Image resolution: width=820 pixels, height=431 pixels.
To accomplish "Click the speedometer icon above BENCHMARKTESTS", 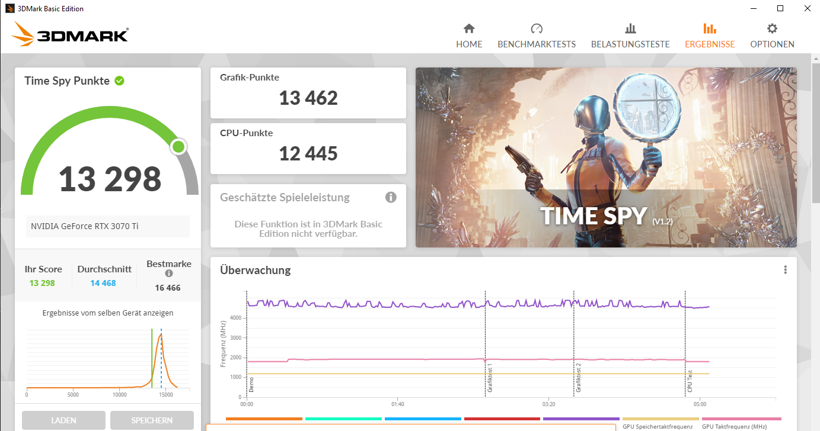I will (537, 28).
